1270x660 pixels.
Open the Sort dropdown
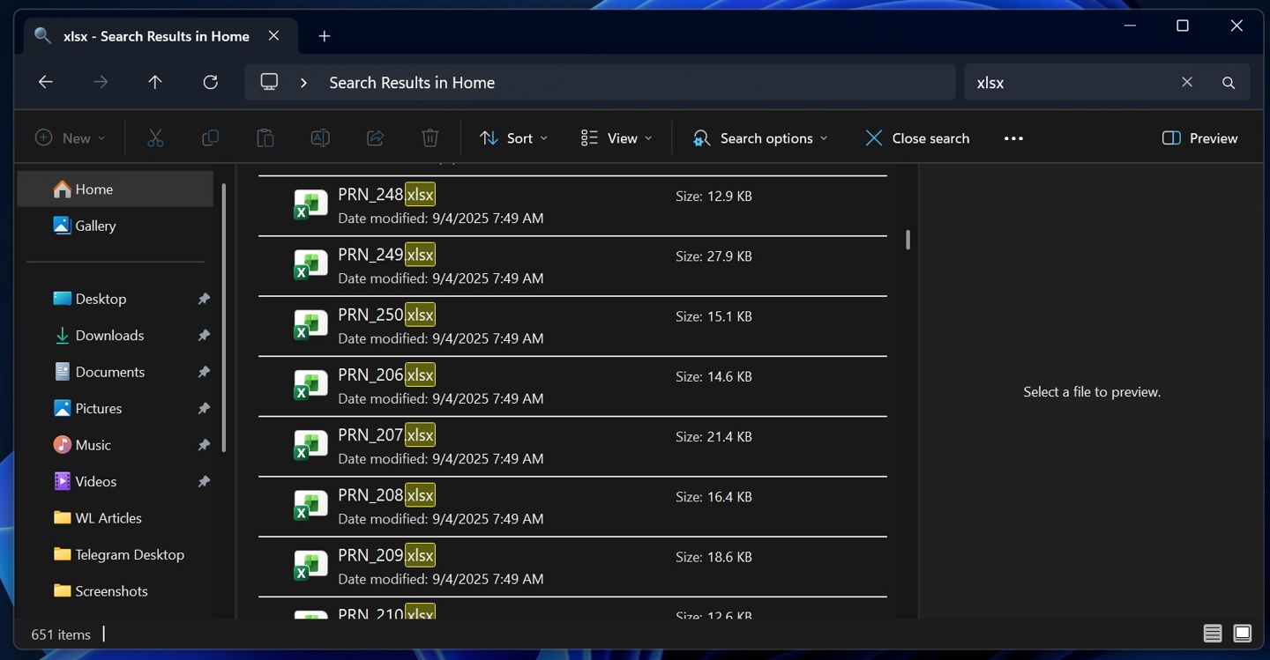point(513,137)
